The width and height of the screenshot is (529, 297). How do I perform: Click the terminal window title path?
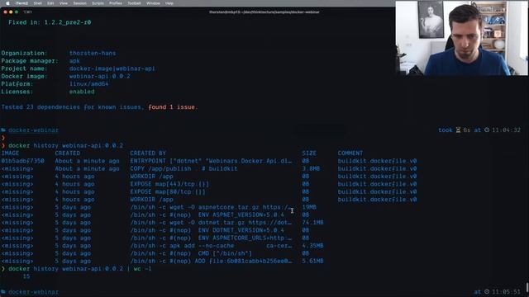tap(264, 12)
